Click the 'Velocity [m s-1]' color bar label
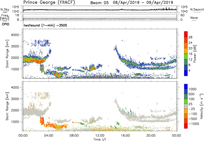The height and width of the screenshot is (141, 204). (201, 106)
